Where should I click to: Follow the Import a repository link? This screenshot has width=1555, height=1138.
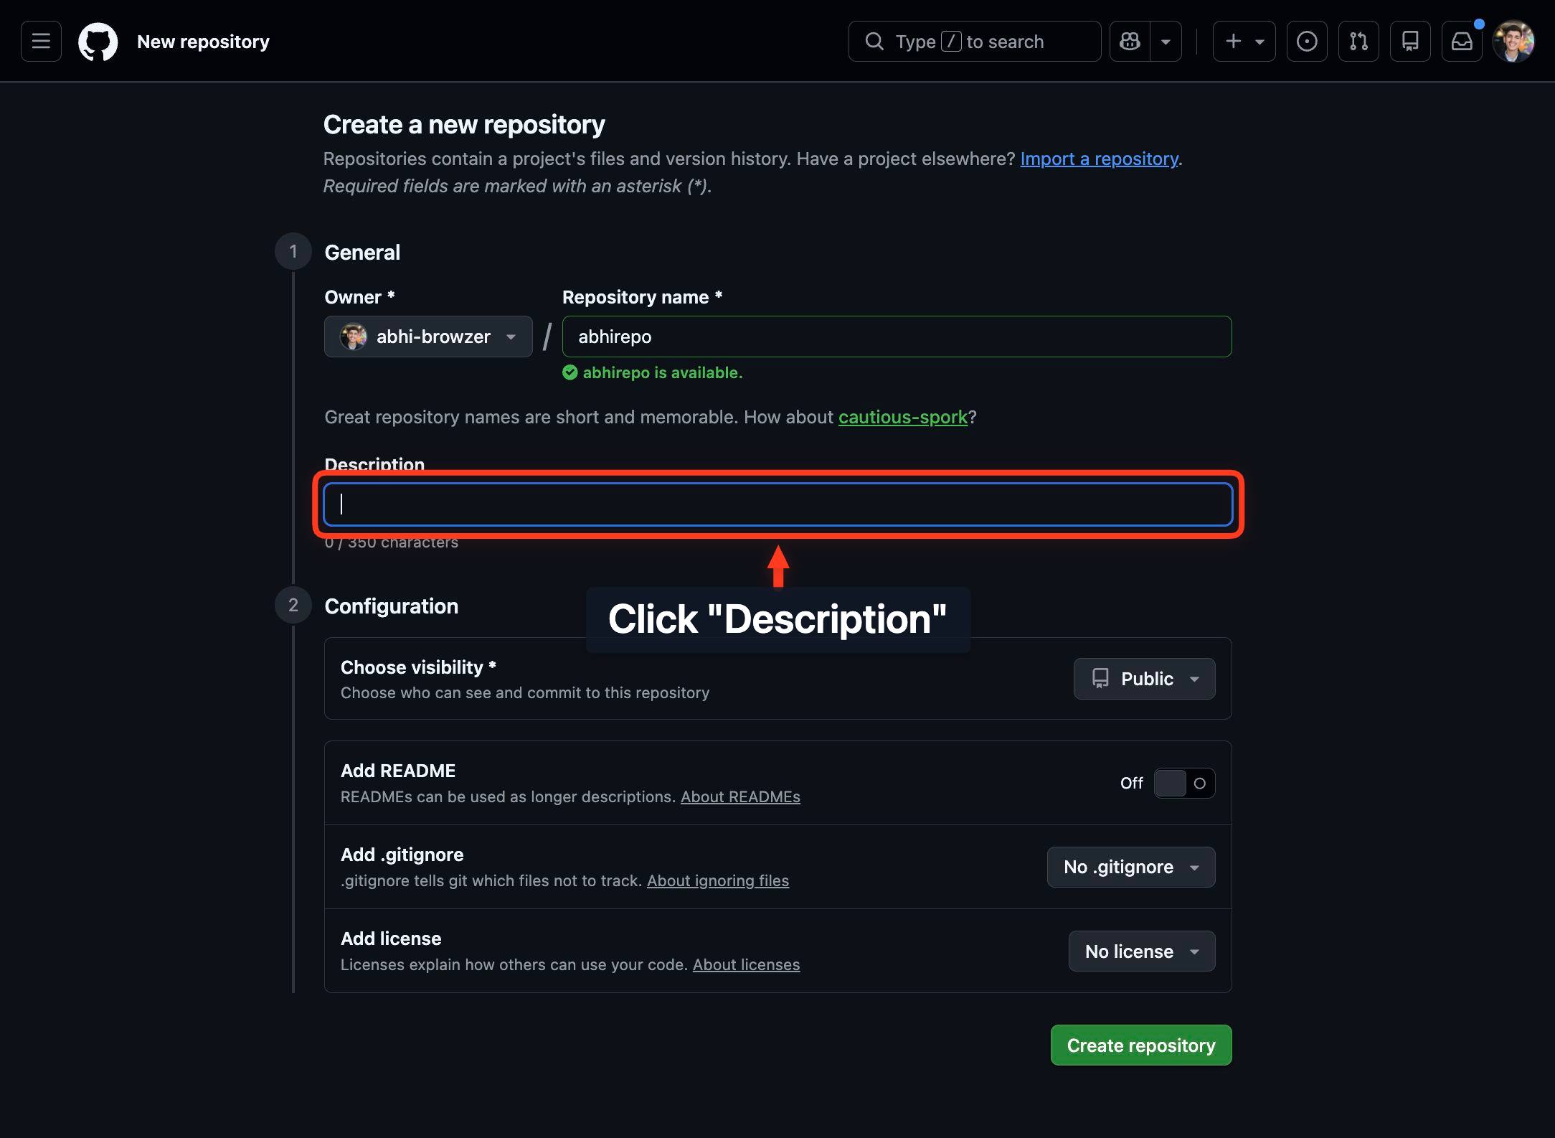[1099, 159]
